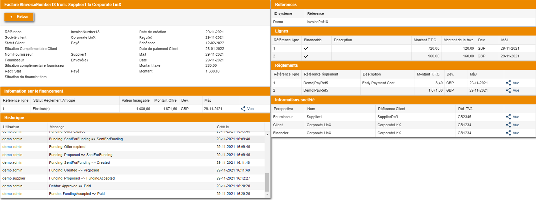Click the Référence règlement column header

coord(321,74)
